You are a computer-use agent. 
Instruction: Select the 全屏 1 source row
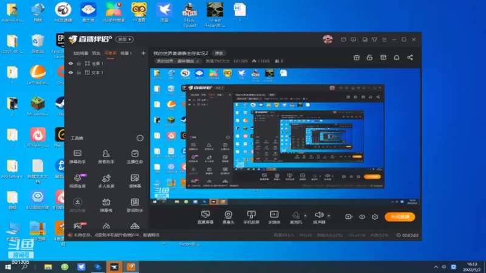pyautogui.click(x=106, y=64)
